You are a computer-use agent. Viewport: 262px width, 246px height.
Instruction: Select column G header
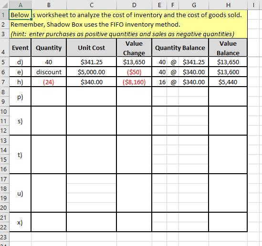click(194, 5)
